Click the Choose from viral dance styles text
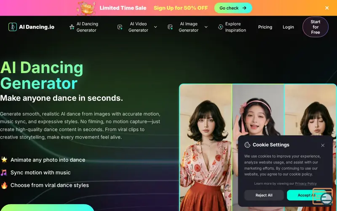The image size is (337, 211). 50,185
